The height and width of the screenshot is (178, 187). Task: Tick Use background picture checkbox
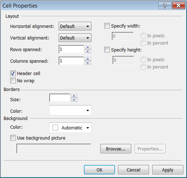(x=13, y=138)
